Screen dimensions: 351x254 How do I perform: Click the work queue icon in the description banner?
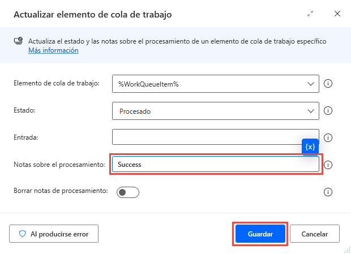click(x=19, y=42)
